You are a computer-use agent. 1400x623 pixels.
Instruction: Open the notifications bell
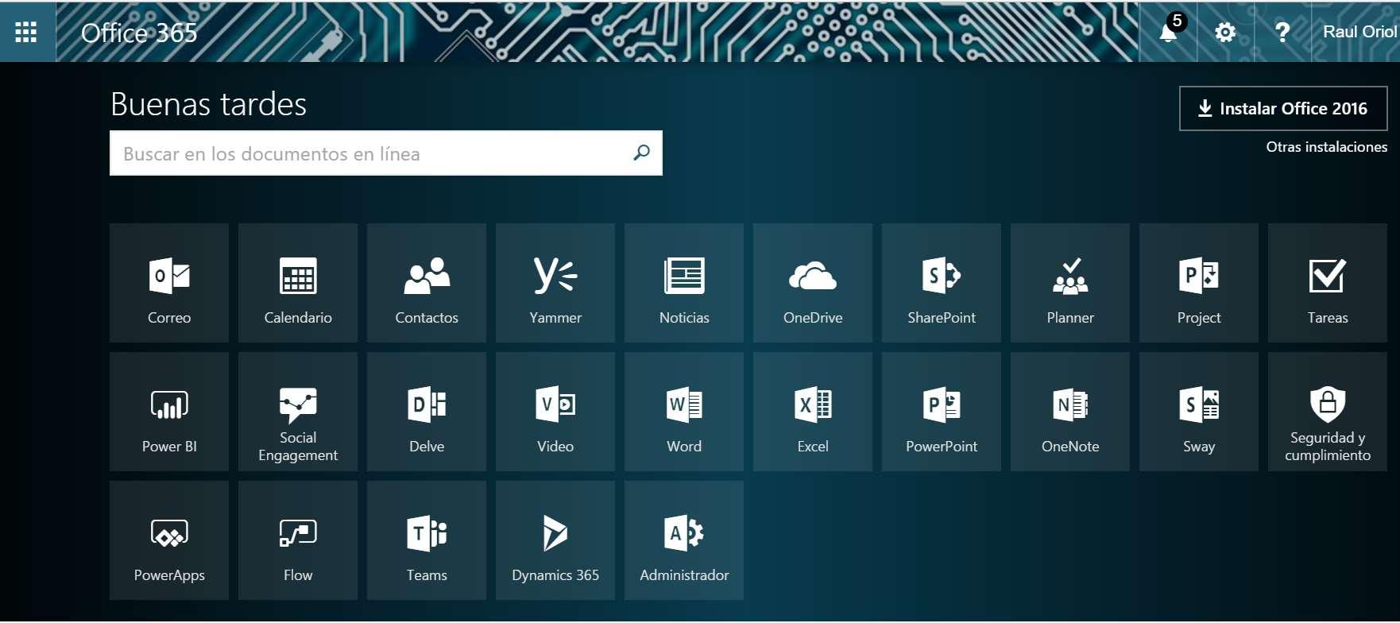(1168, 33)
